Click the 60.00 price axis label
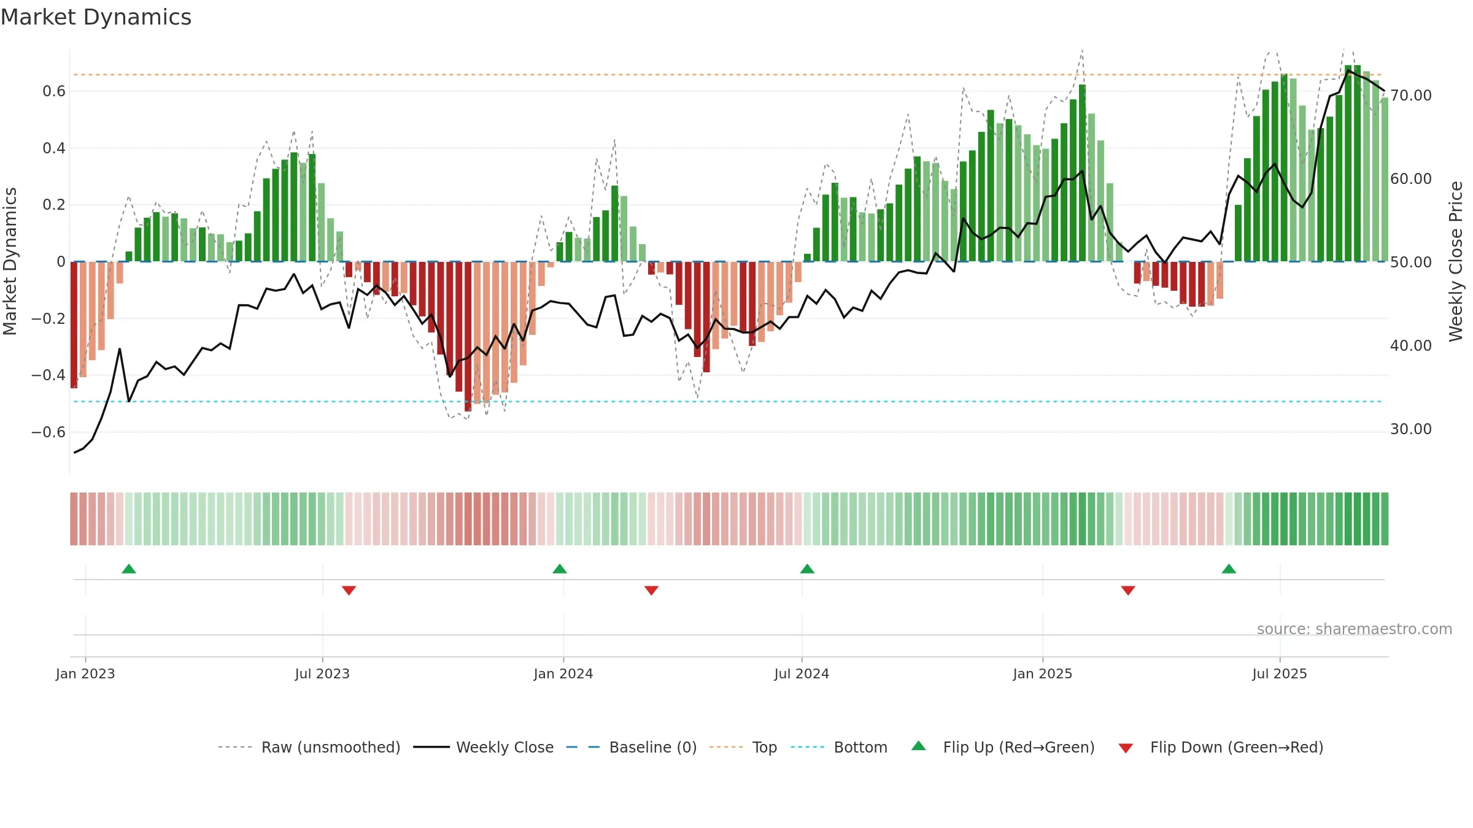The width and height of the screenshot is (1473, 828). [x=1411, y=179]
